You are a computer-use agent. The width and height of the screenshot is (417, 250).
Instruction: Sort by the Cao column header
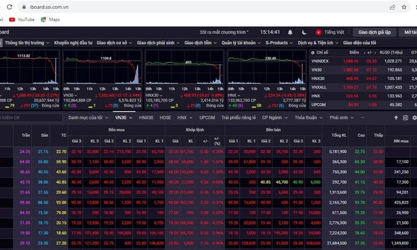click(x=361, y=135)
